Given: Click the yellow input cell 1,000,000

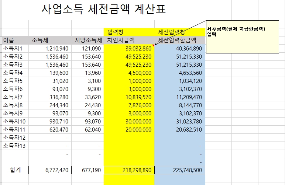Looking at the screenshot, I should tap(129, 81).
